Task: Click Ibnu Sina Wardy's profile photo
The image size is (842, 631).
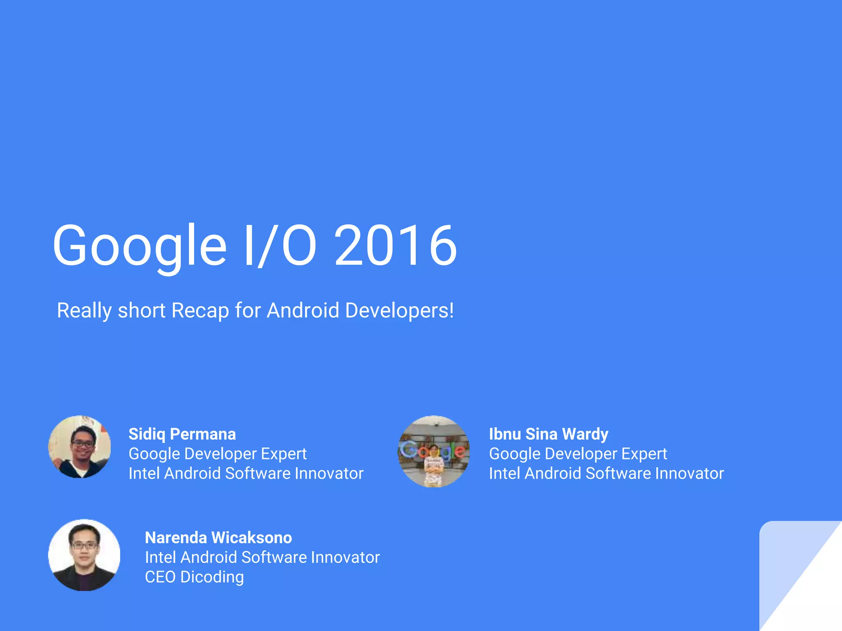Action: click(x=434, y=451)
